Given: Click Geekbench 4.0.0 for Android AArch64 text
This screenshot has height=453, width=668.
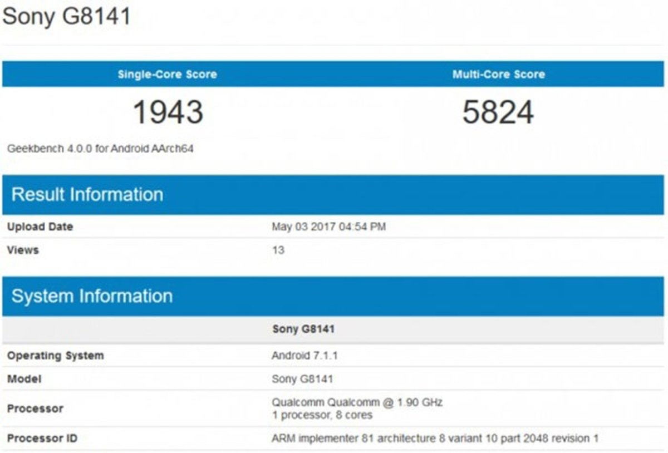Looking at the screenshot, I should click(100, 149).
